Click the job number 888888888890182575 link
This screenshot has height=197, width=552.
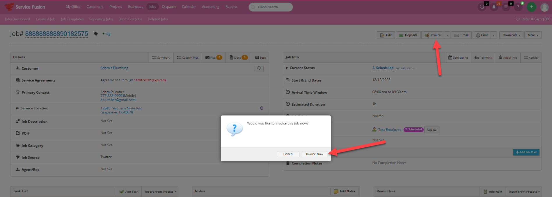[56, 34]
